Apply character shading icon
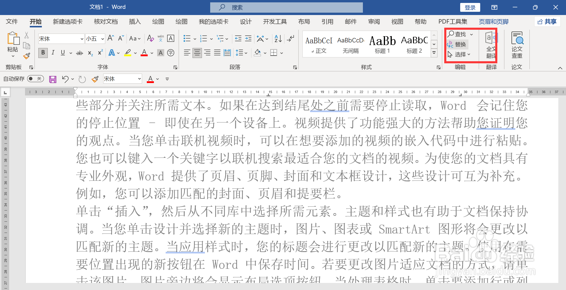 click(x=160, y=53)
